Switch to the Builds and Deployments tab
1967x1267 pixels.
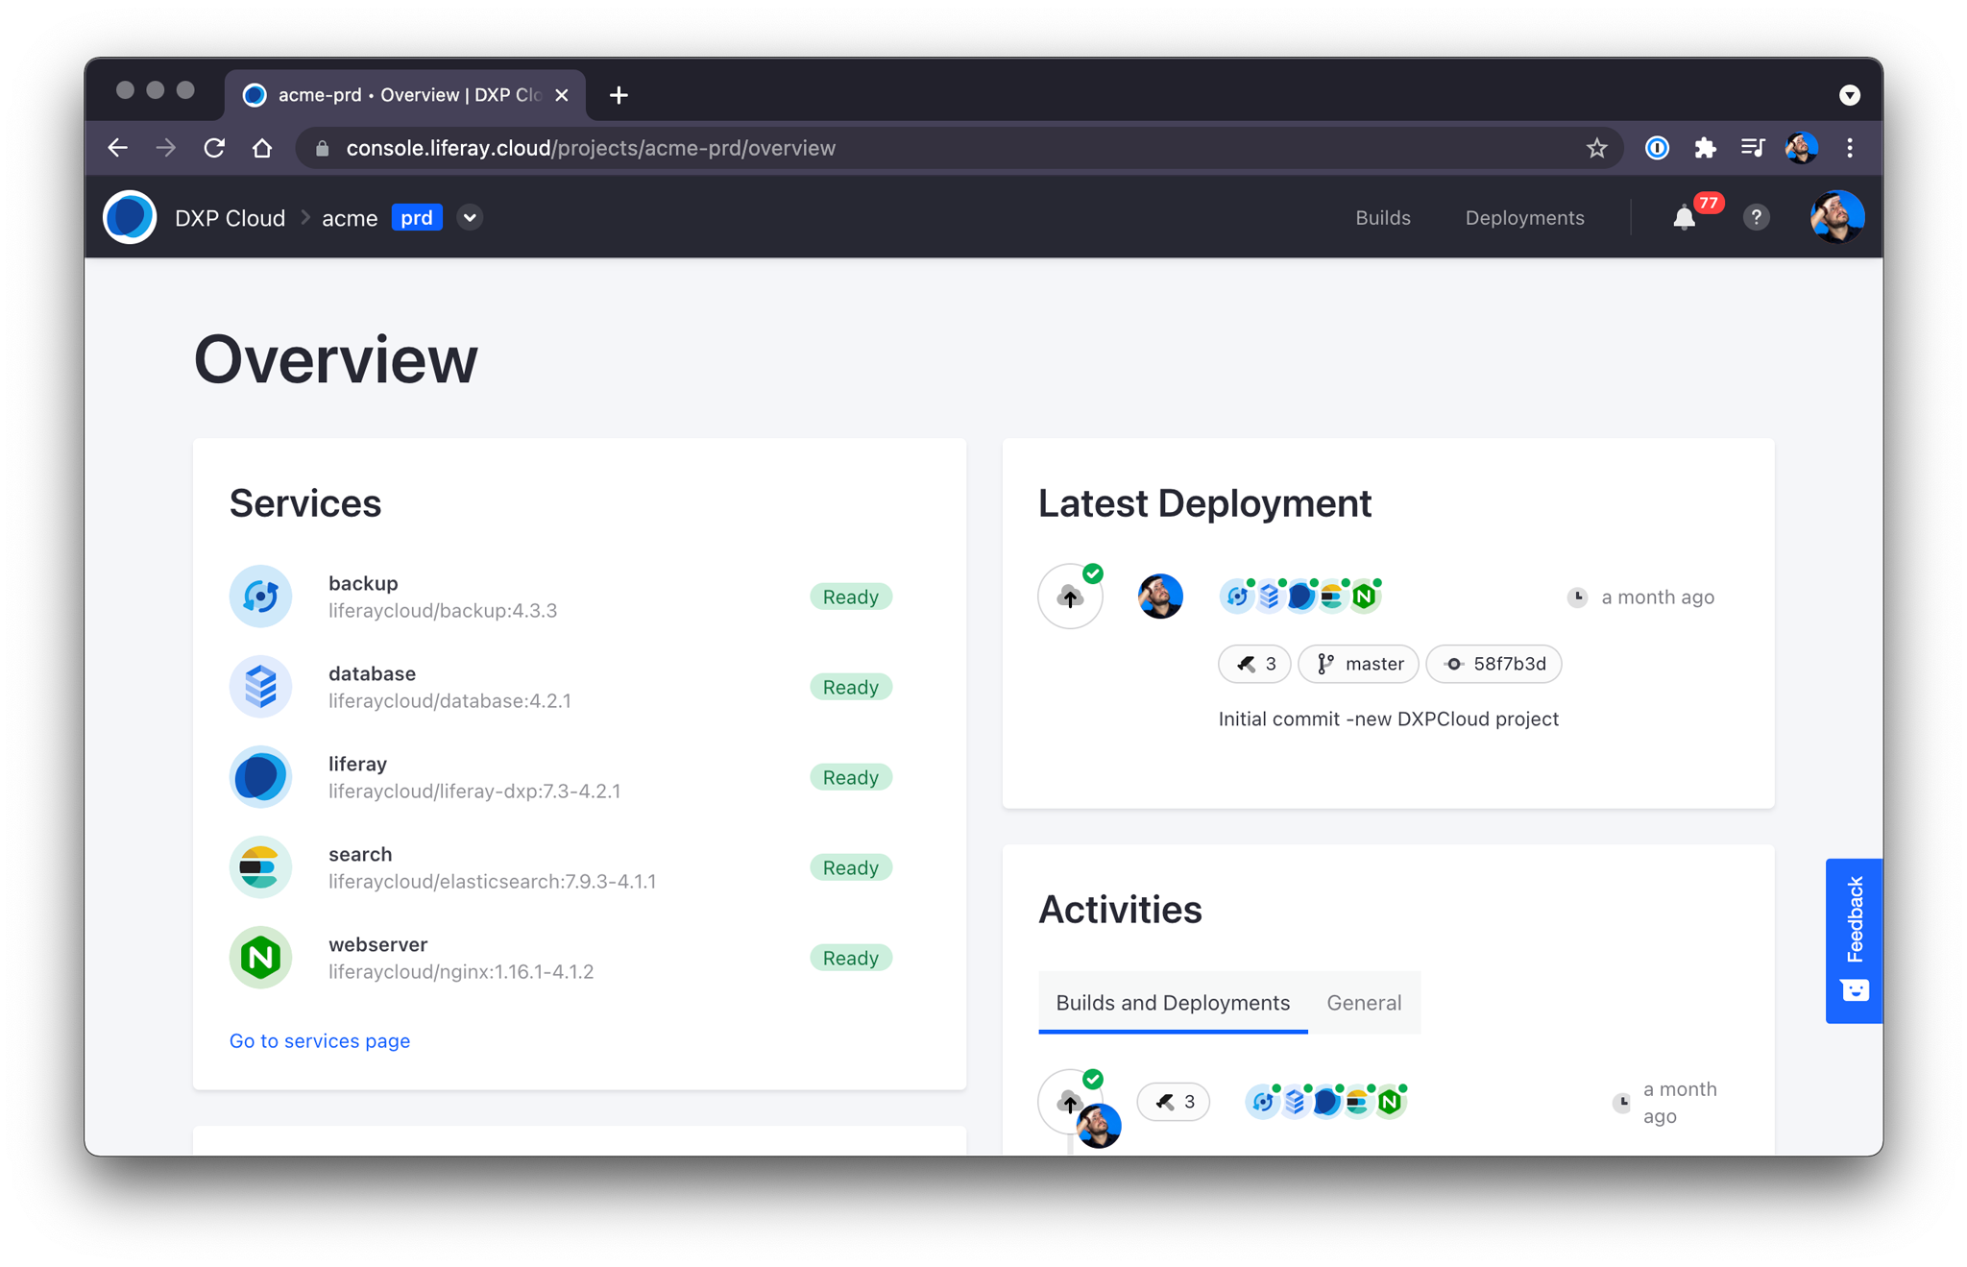tap(1172, 1002)
